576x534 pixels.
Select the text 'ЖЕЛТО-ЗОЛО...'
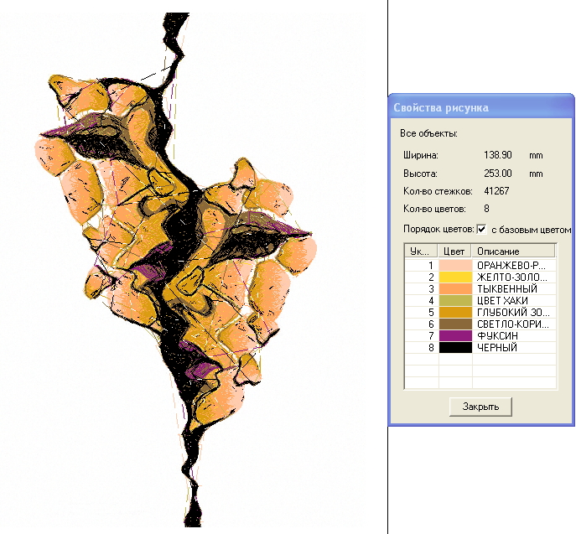click(511, 277)
